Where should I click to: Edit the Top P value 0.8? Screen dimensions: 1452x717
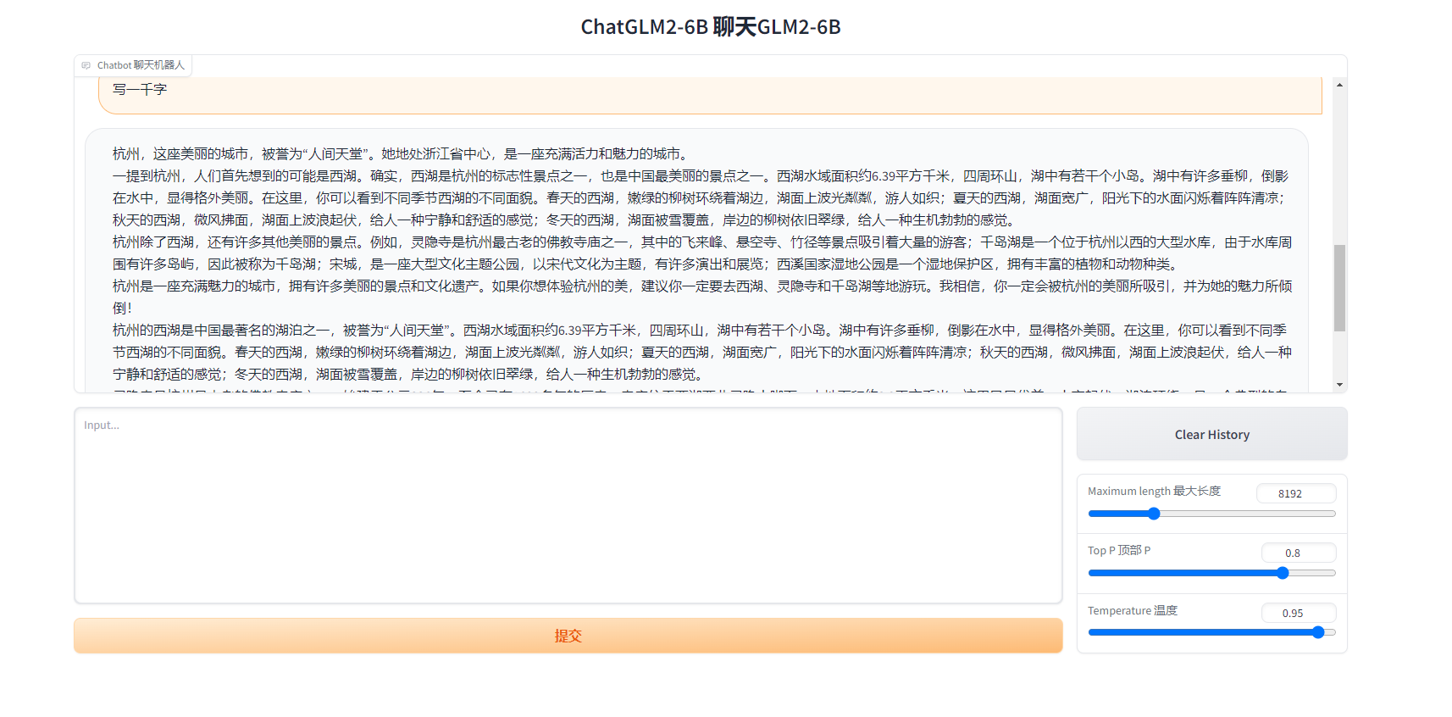(1298, 553)
